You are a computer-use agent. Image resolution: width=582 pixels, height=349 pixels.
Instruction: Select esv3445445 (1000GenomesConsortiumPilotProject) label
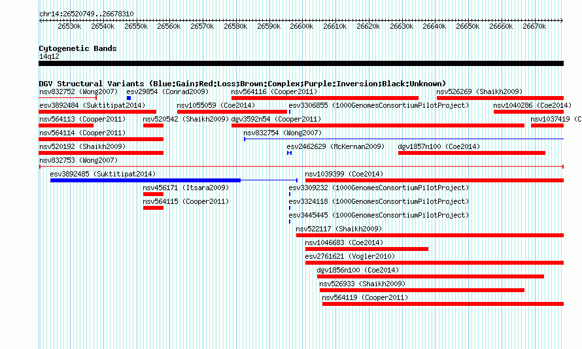(x=379, y=215)
